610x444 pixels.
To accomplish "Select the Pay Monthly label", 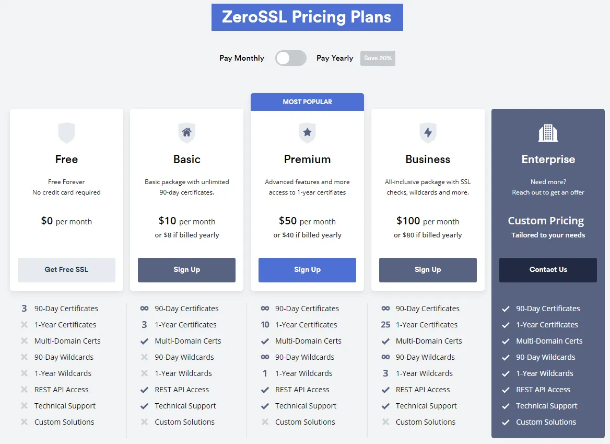I will tap(242, 58).
